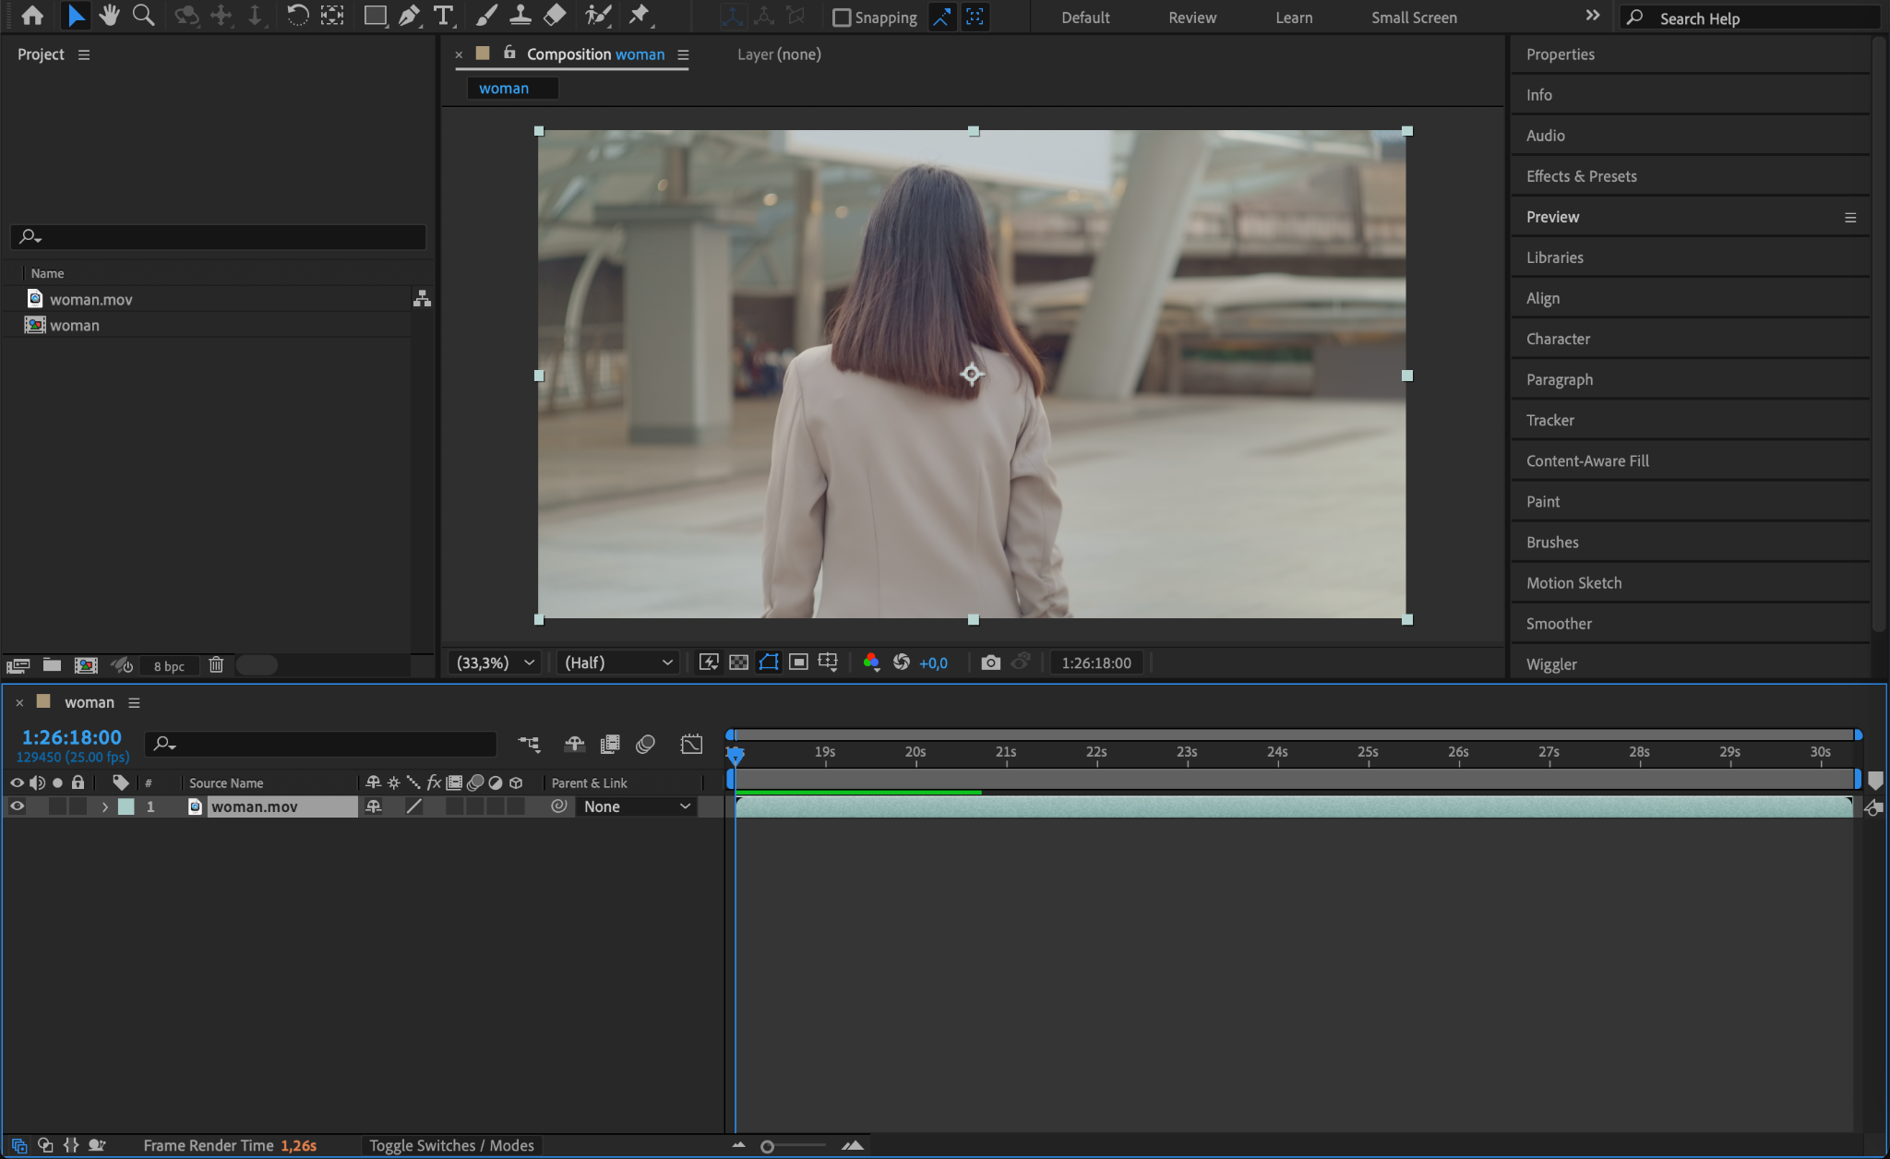
Task: Toggle Layer Switches pane expand icon bottom-left
Action: point(18,1146)
